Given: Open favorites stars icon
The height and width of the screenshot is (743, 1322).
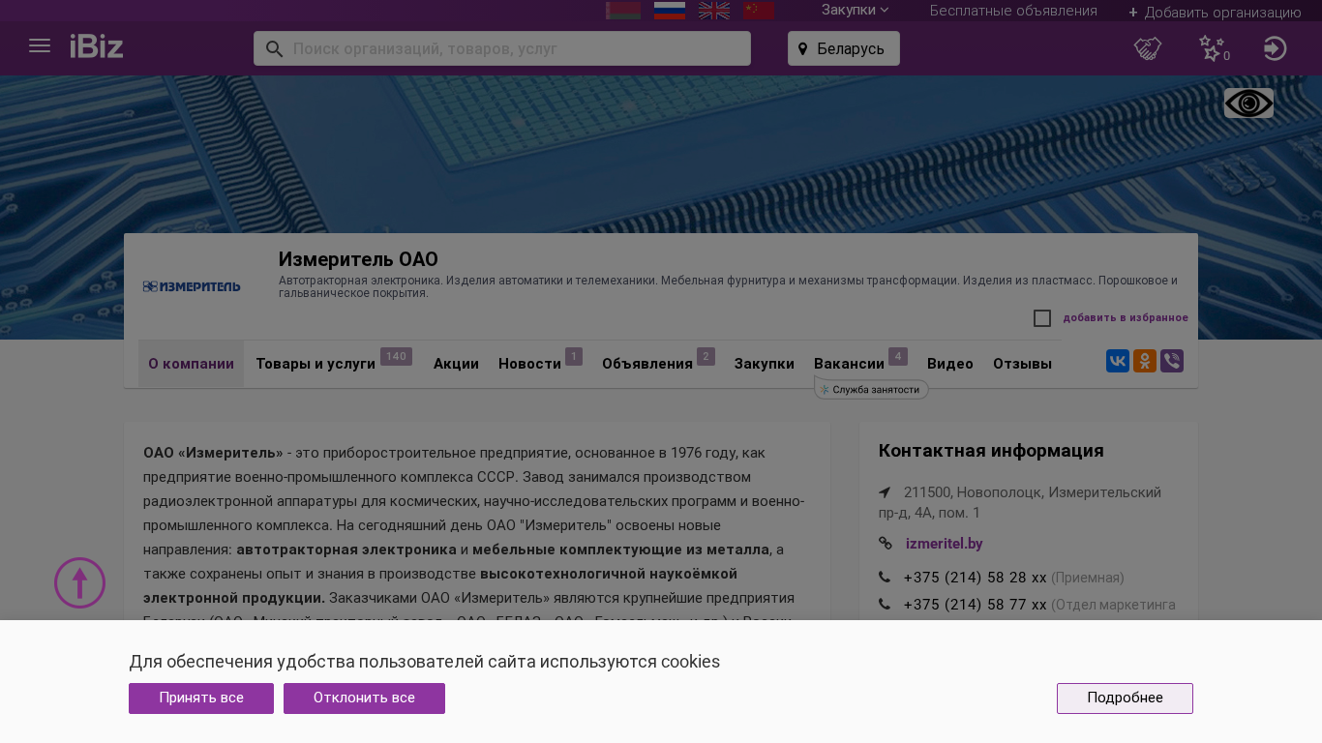Looking at the screenshot, I should (1213, 48).
